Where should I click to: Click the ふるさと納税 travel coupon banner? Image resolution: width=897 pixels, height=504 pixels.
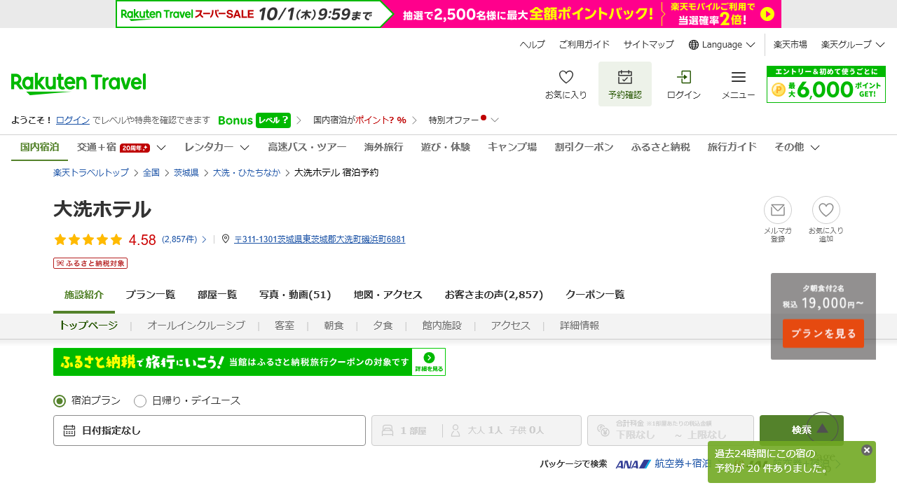[x=249, y=362]
